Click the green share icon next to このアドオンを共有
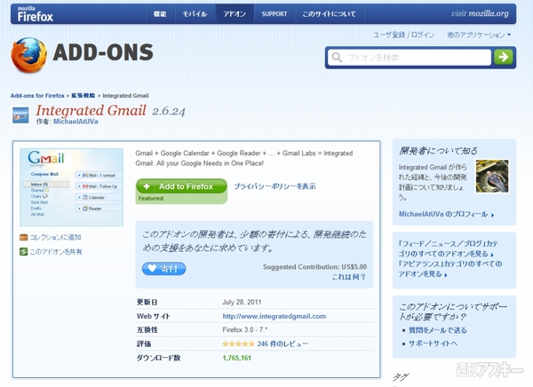This screenshot has height=387, width=533. [x=23, y=252]
